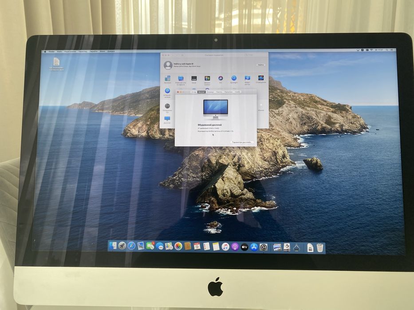Open Dock preference pane icon
This screenshot has width=414, height=310.
click(x=194, y=79)
